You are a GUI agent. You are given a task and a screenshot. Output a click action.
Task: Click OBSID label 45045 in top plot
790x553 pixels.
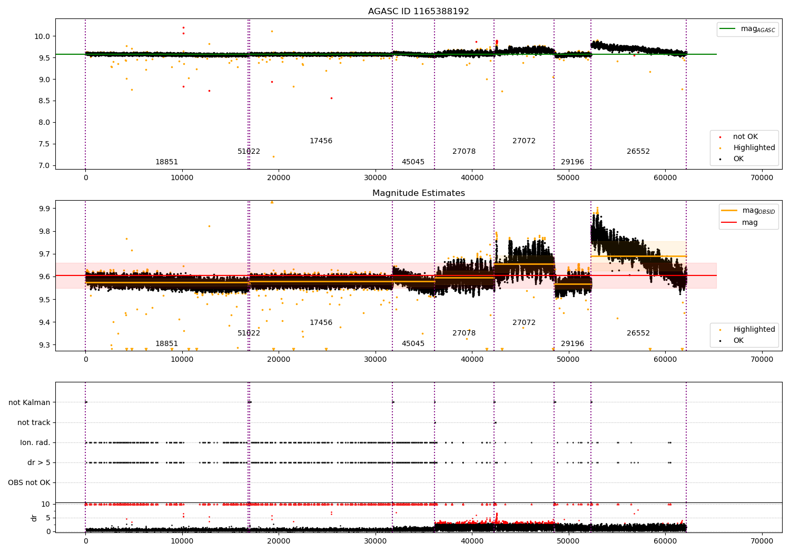point(413,162)
